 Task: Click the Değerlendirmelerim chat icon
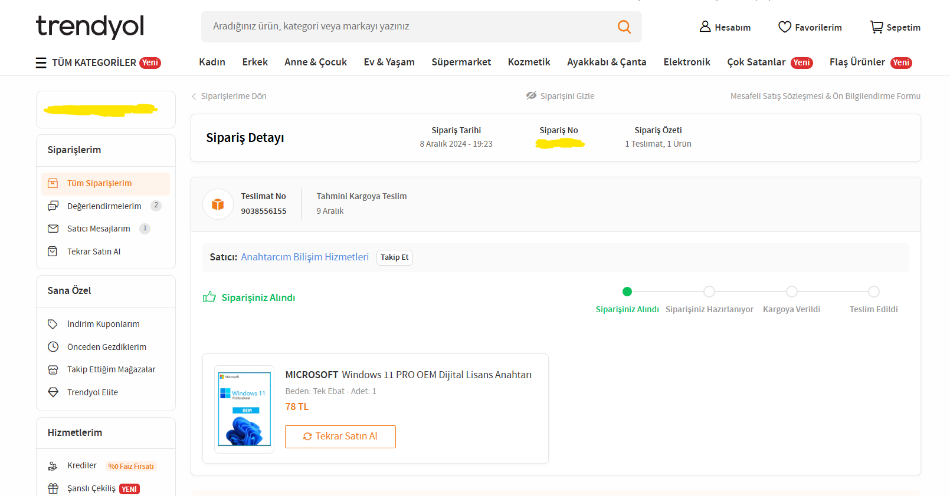point(53,206)
